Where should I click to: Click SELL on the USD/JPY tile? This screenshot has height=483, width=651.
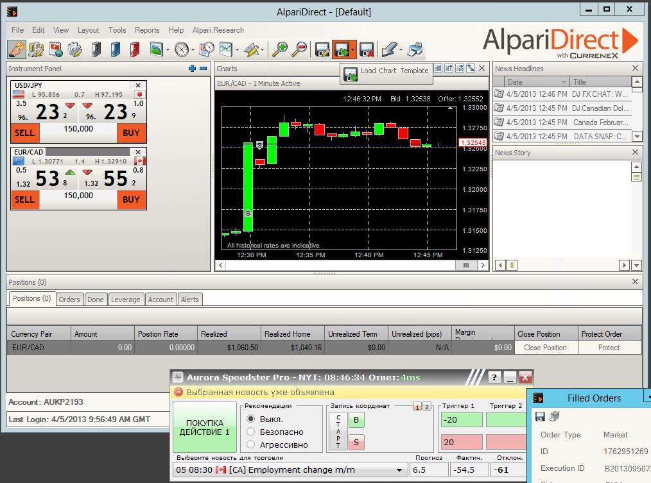(25, 133)
